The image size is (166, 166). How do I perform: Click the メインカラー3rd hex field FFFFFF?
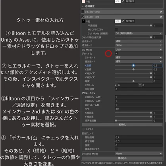(x=130, y=21)
